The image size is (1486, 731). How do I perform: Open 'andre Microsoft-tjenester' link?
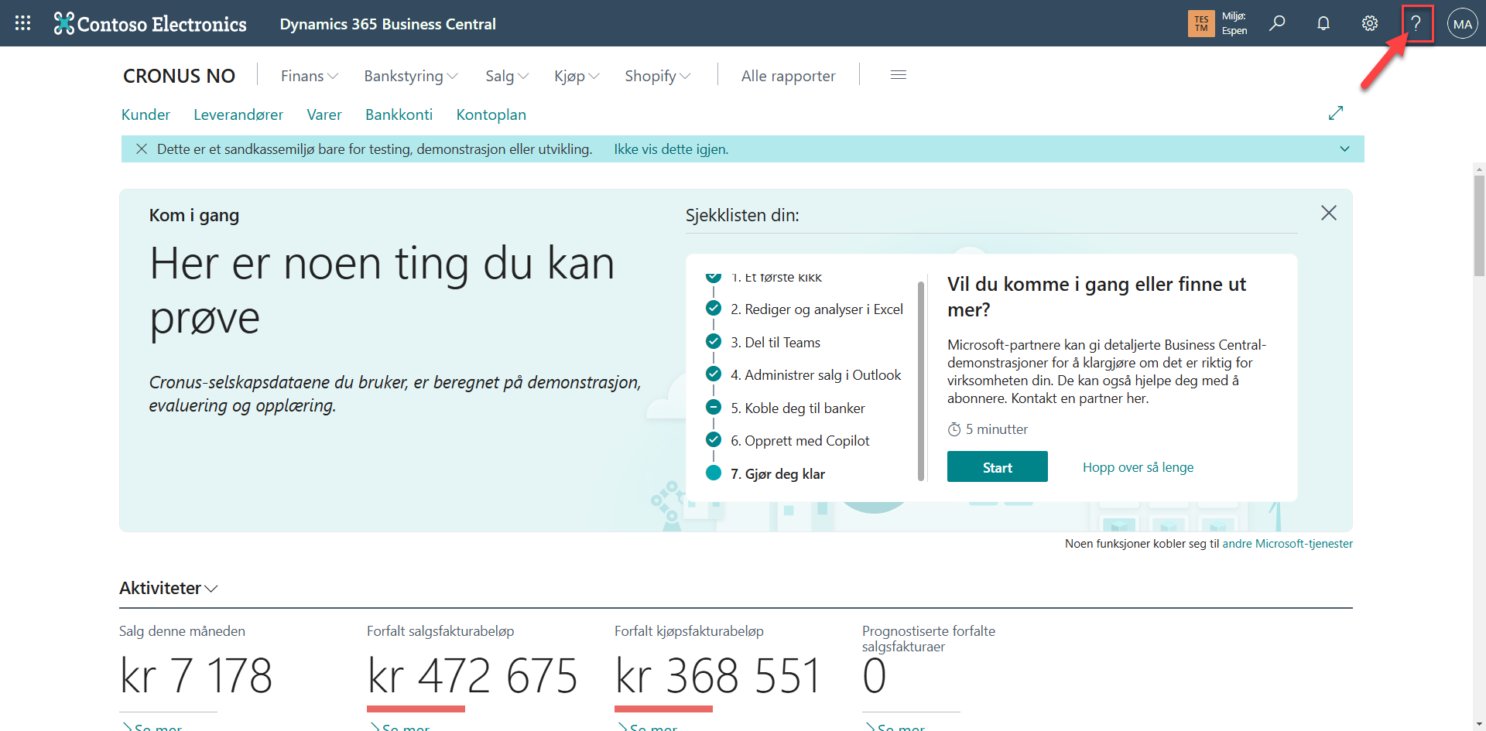tap(1288, 544)
